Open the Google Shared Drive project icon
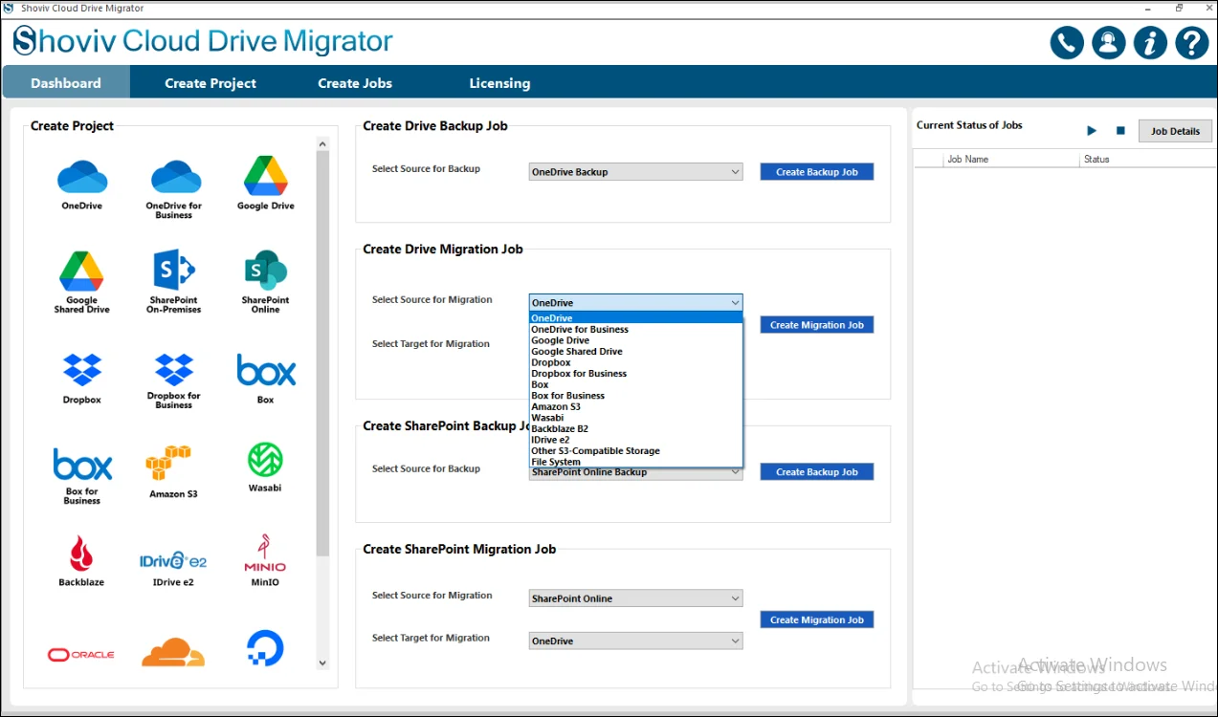 82,272
